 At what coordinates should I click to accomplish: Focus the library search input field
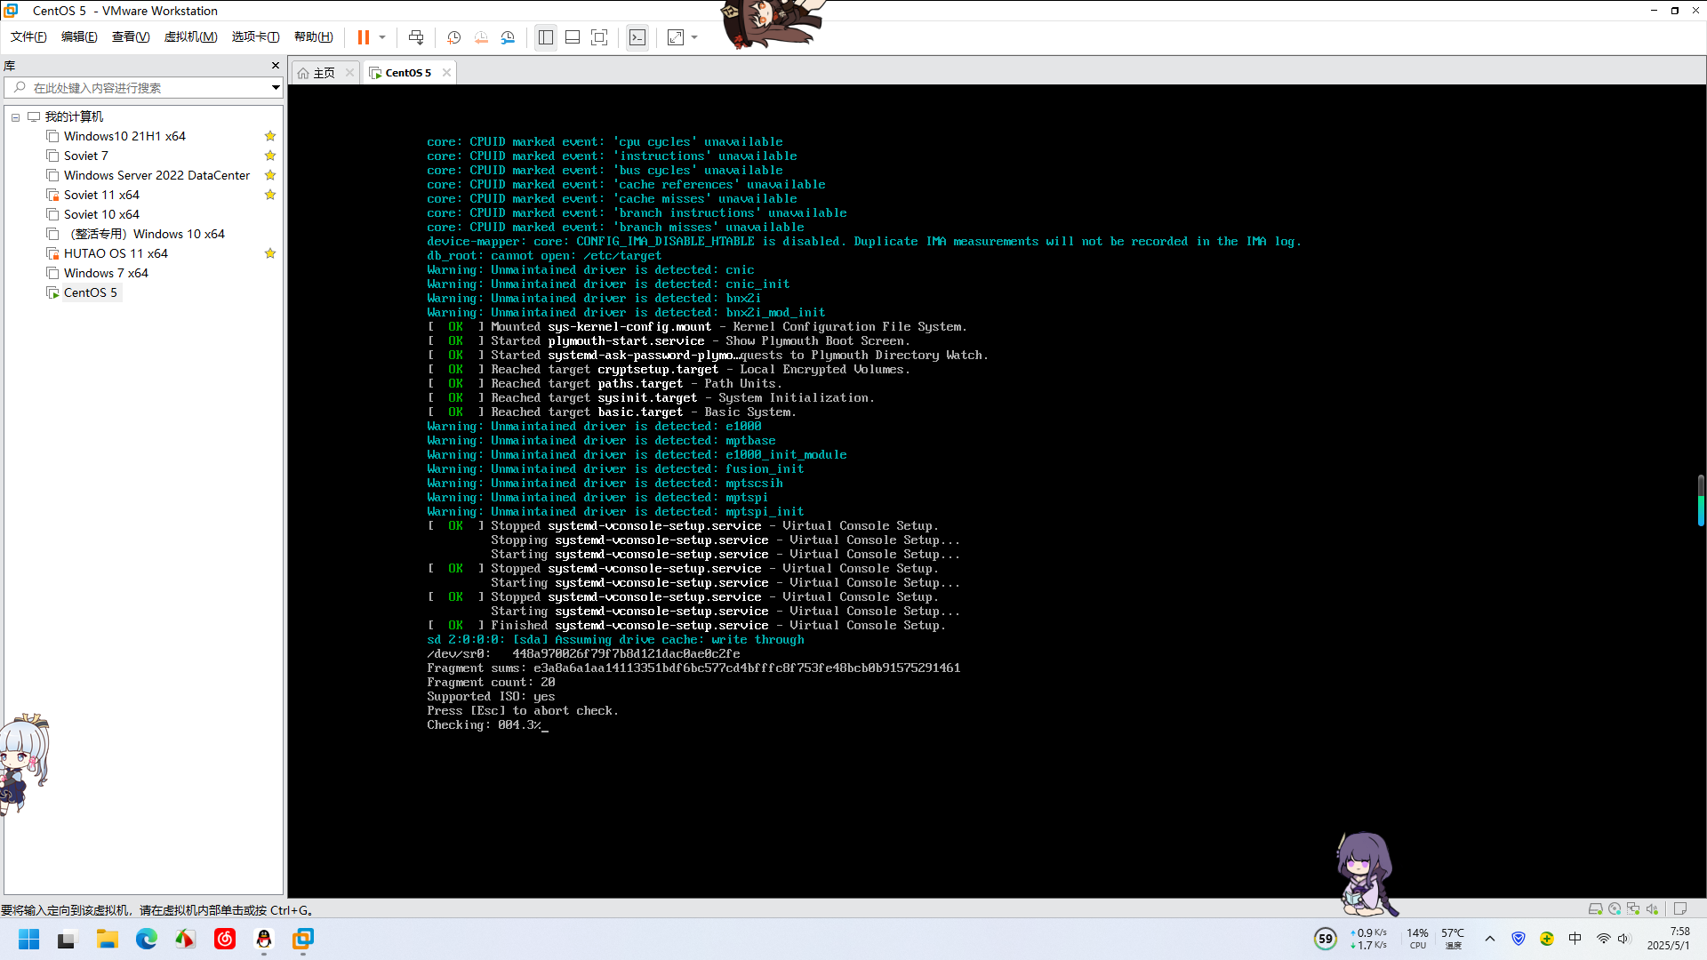pyautogui.click(x=142, y=88)
